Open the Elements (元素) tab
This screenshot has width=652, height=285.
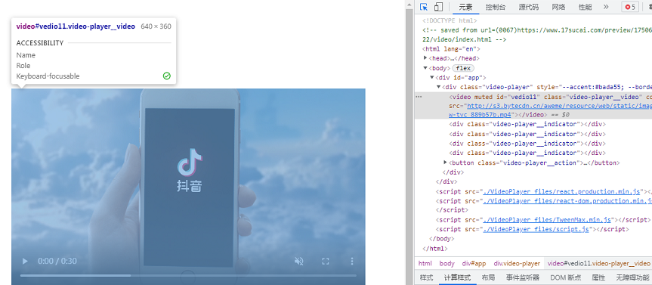pyautogui.click(x=465, y=7)
